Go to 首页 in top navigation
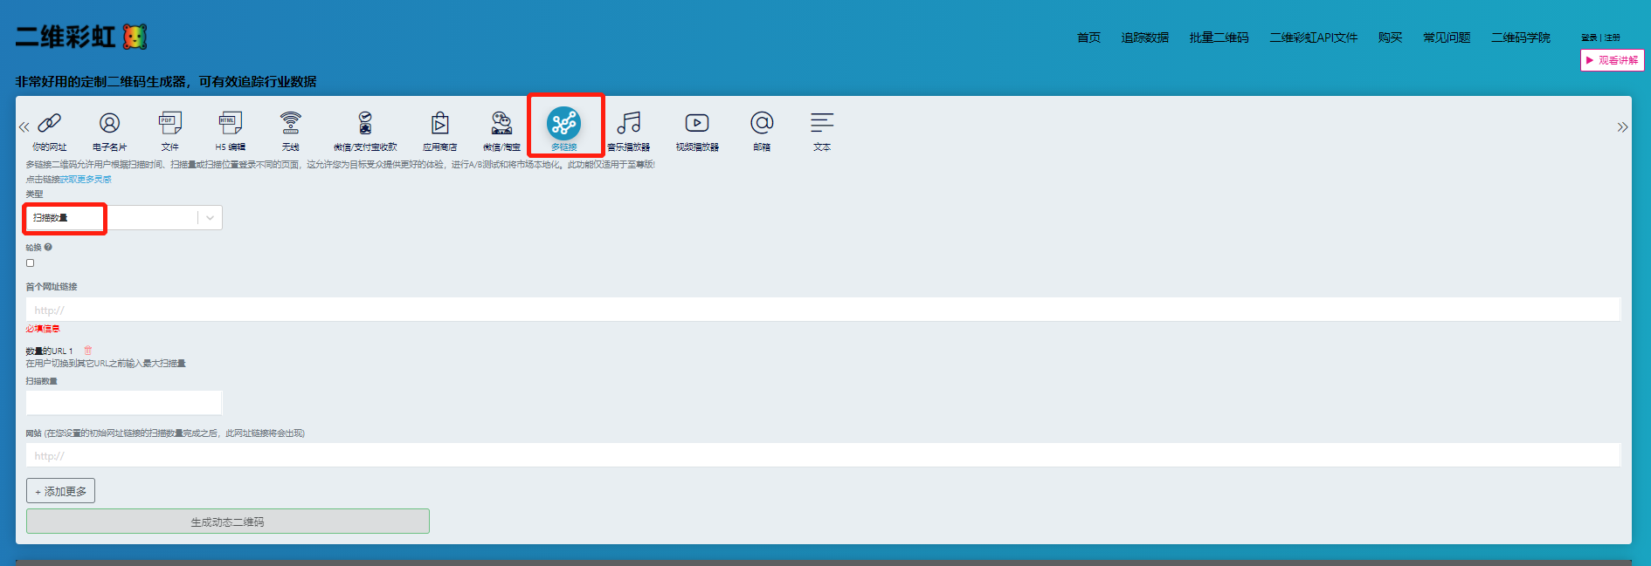 coord(1088,38)
